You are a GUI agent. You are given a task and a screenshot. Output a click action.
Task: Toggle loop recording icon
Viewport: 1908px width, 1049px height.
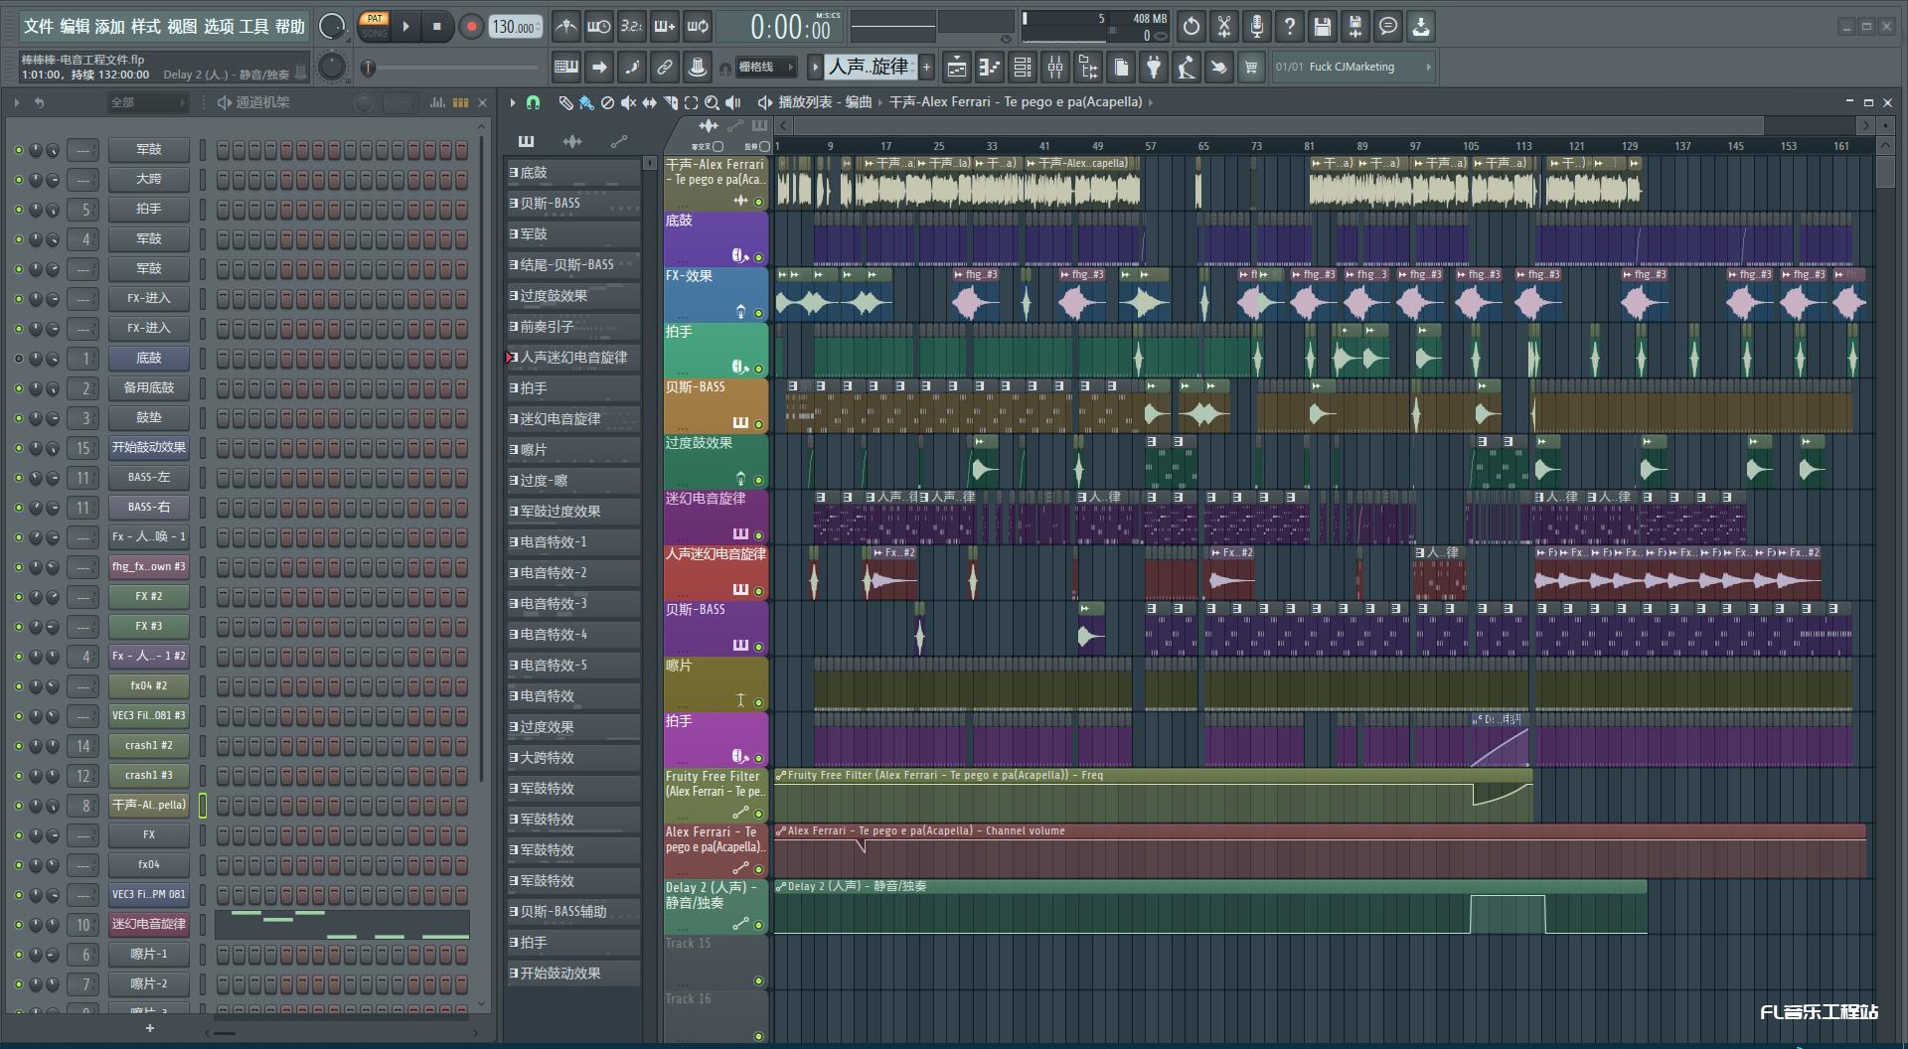[x=698, y=27]
